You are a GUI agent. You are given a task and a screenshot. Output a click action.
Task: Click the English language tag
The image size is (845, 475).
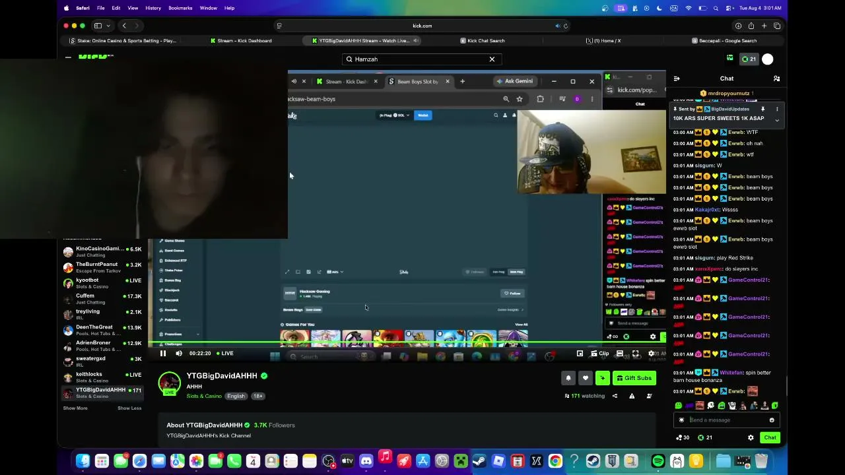tap(236, 396)
